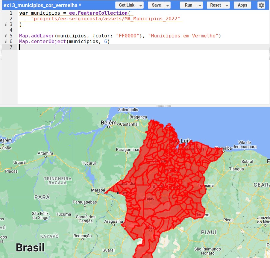Click Guaraí label on map
Screen dimensions: 270x258
click(x=108, y=250)
